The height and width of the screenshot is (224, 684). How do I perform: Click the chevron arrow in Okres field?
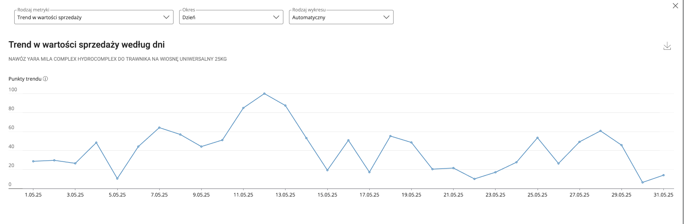[x=276, y=17]
